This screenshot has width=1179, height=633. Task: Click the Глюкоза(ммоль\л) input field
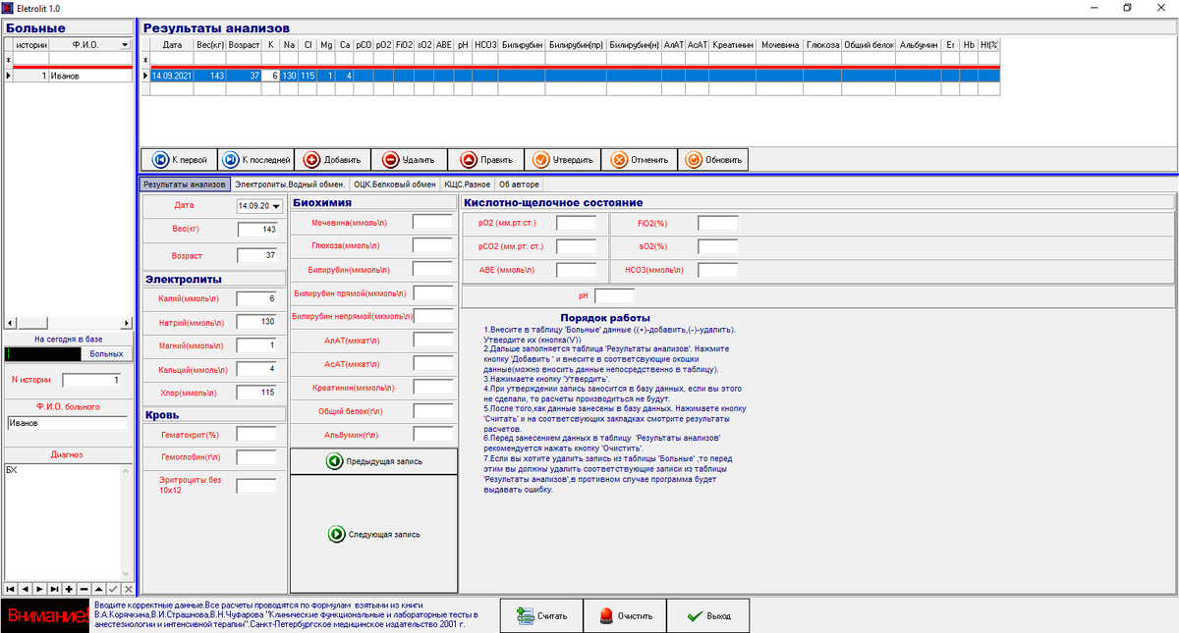point(432,245)
